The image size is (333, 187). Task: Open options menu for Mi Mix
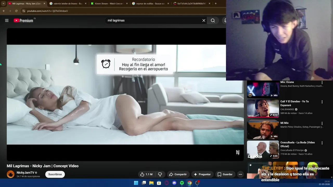[x=322, y=123]
